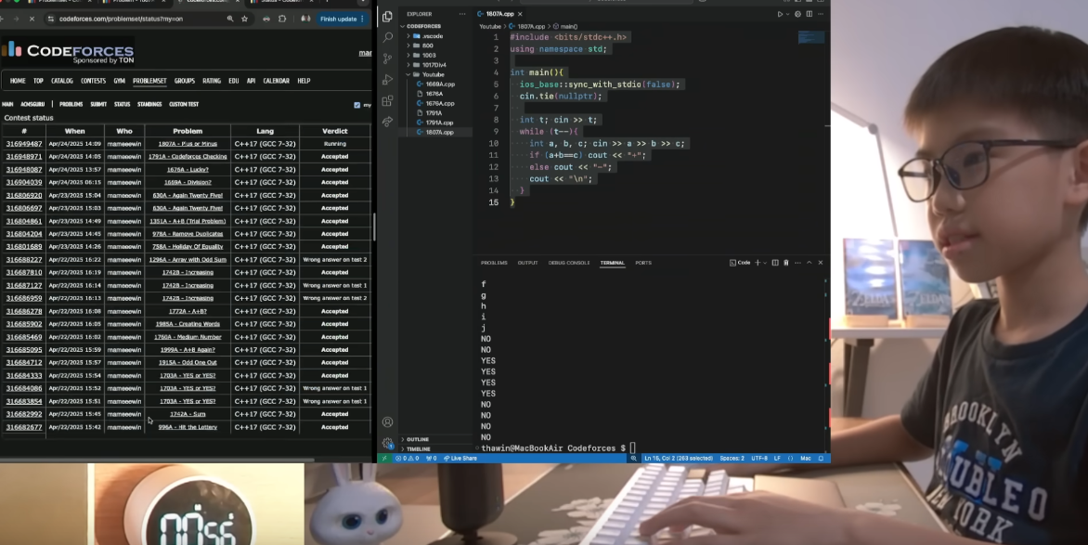Open terminal panel more actions ellipsis
This screenshot has height=545, width=1088.
pos(798,263)
